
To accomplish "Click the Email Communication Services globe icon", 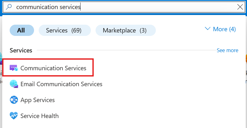I will 14,84.
